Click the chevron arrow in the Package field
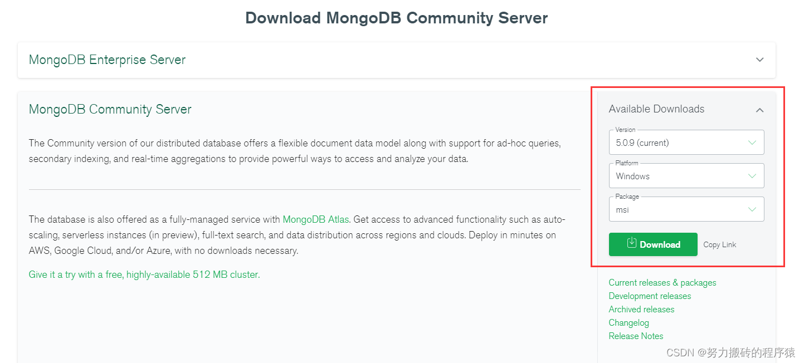 [752, 210]
